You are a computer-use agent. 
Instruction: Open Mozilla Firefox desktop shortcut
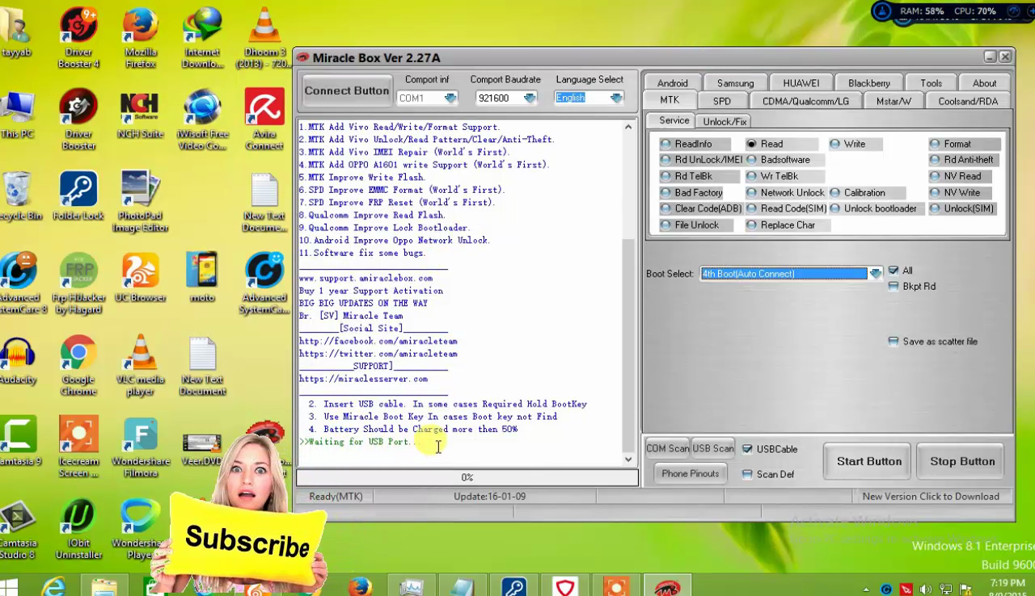[x=141, y=38]
